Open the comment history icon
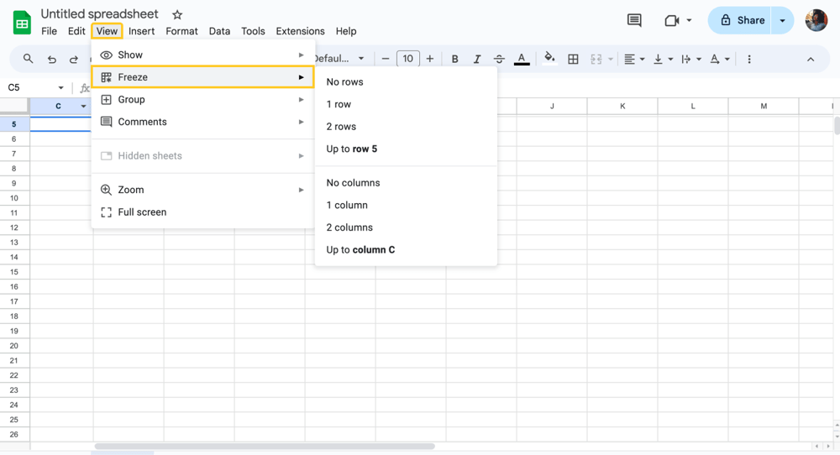840x455 pixels. 634,20
